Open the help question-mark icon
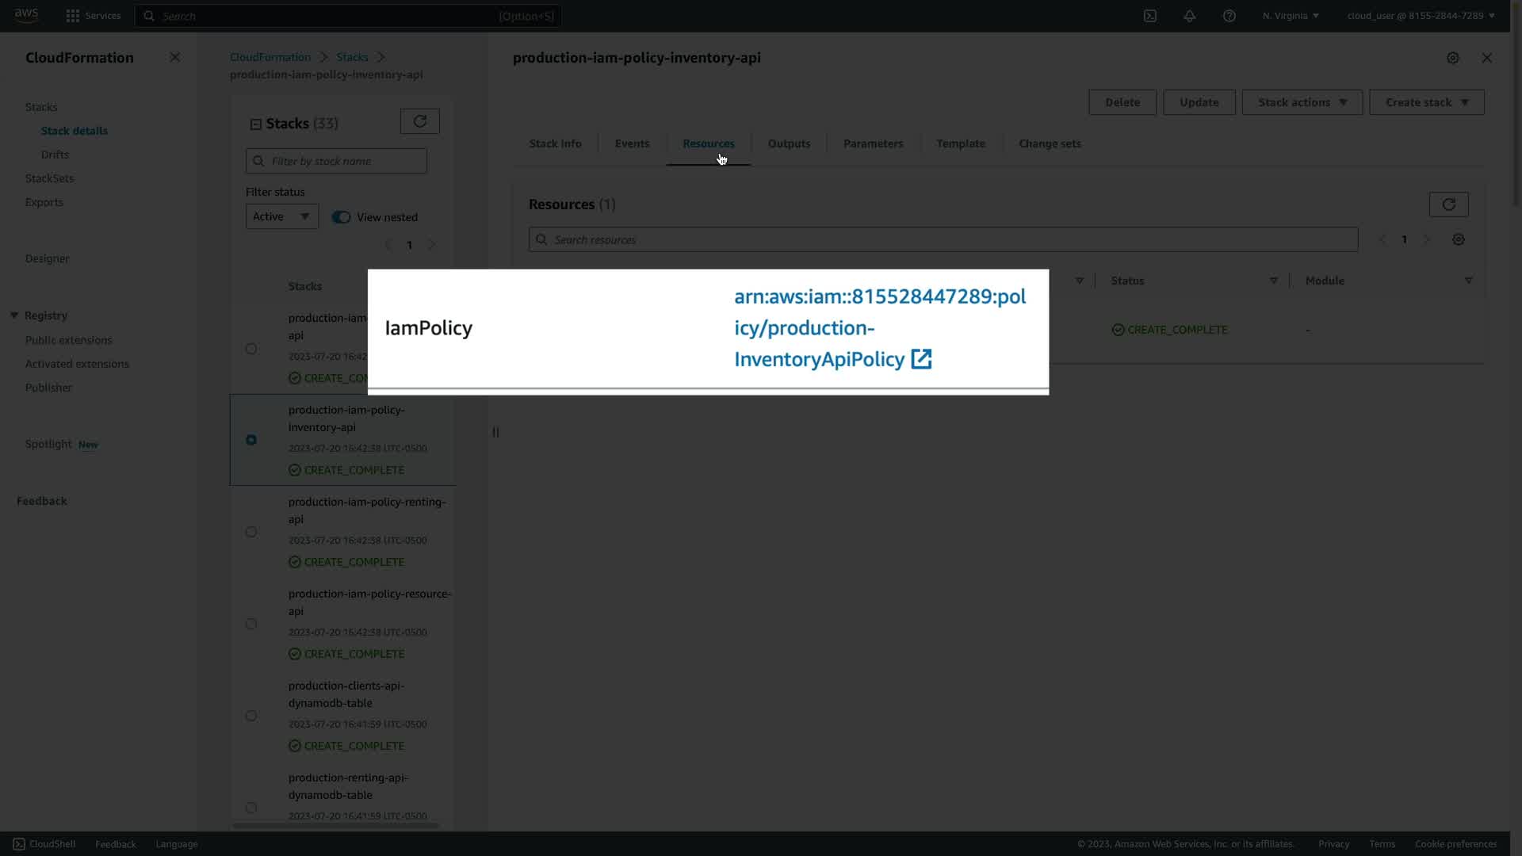The image size is (1522, 856). coord(1229,16)
